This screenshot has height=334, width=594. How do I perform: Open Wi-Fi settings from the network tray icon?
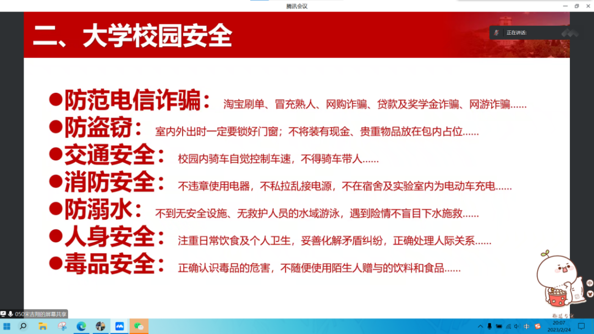(508, 326)
